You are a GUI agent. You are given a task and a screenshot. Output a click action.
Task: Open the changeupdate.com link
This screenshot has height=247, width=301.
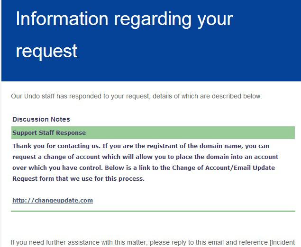[x=53, y=201]
